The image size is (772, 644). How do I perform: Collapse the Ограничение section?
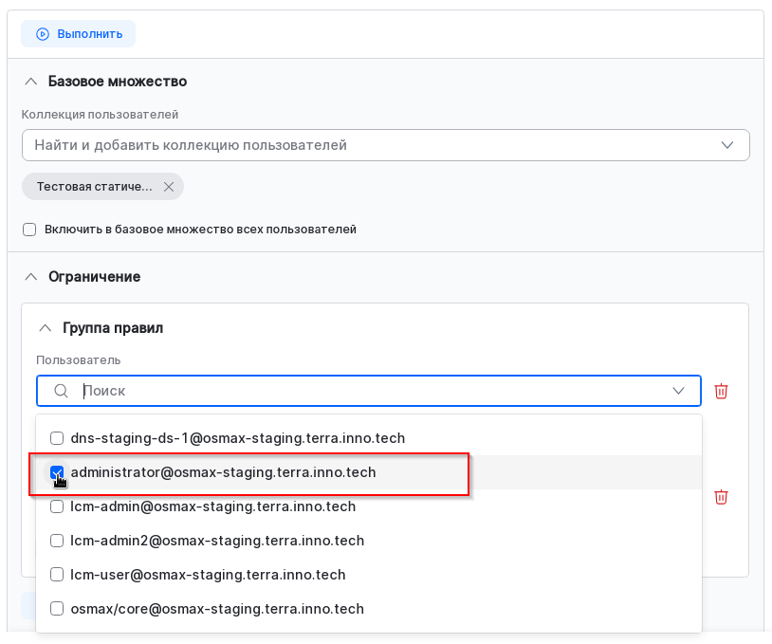(30, 277)
